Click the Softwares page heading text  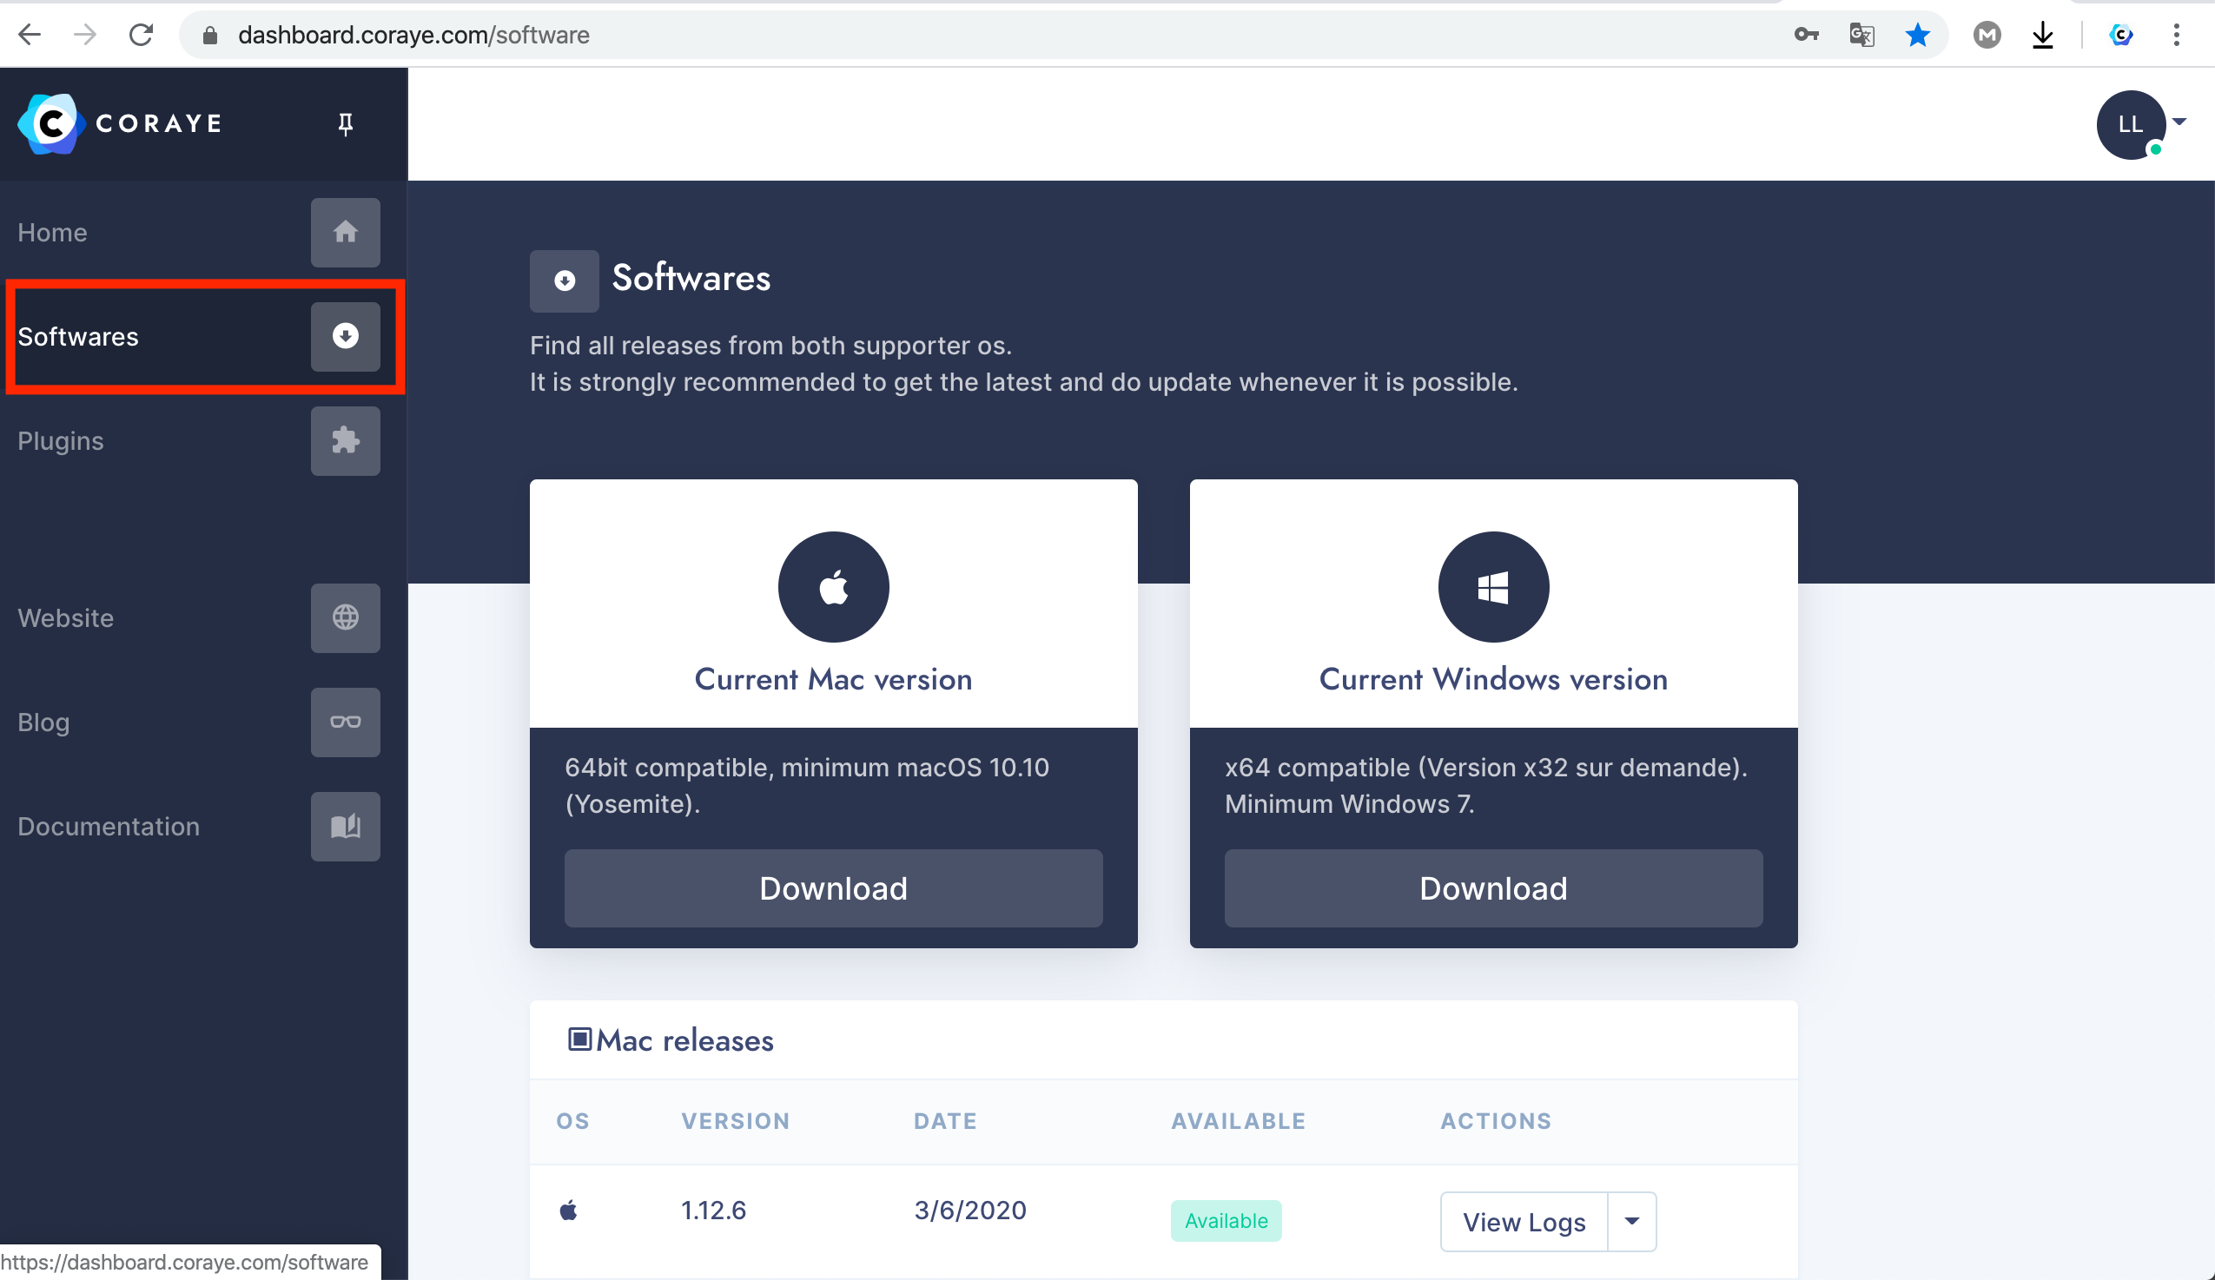click(691, 278)
